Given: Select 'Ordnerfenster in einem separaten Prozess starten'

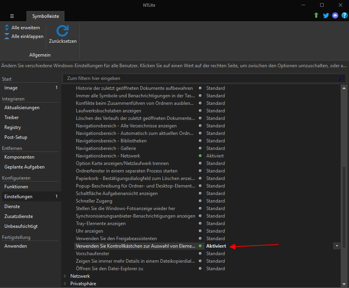Looking at the screenshot, I should click(x=126, y=171).
